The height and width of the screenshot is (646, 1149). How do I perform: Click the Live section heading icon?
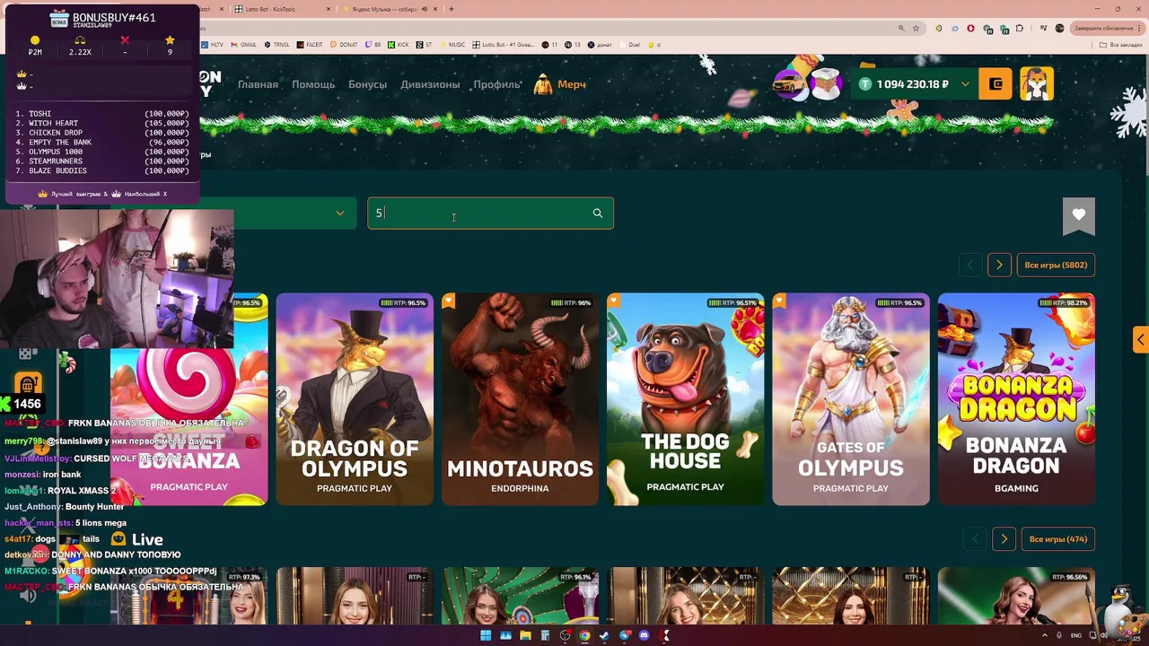tap(118, 538)
